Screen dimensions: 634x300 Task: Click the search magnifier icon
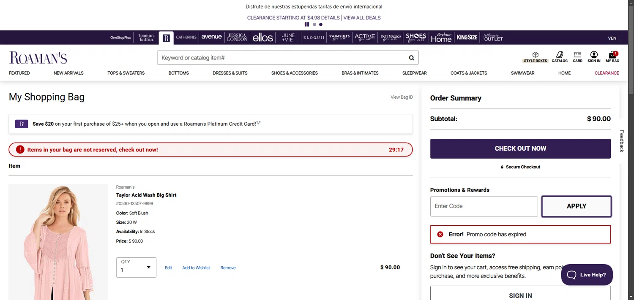click(x=412, y=58)
